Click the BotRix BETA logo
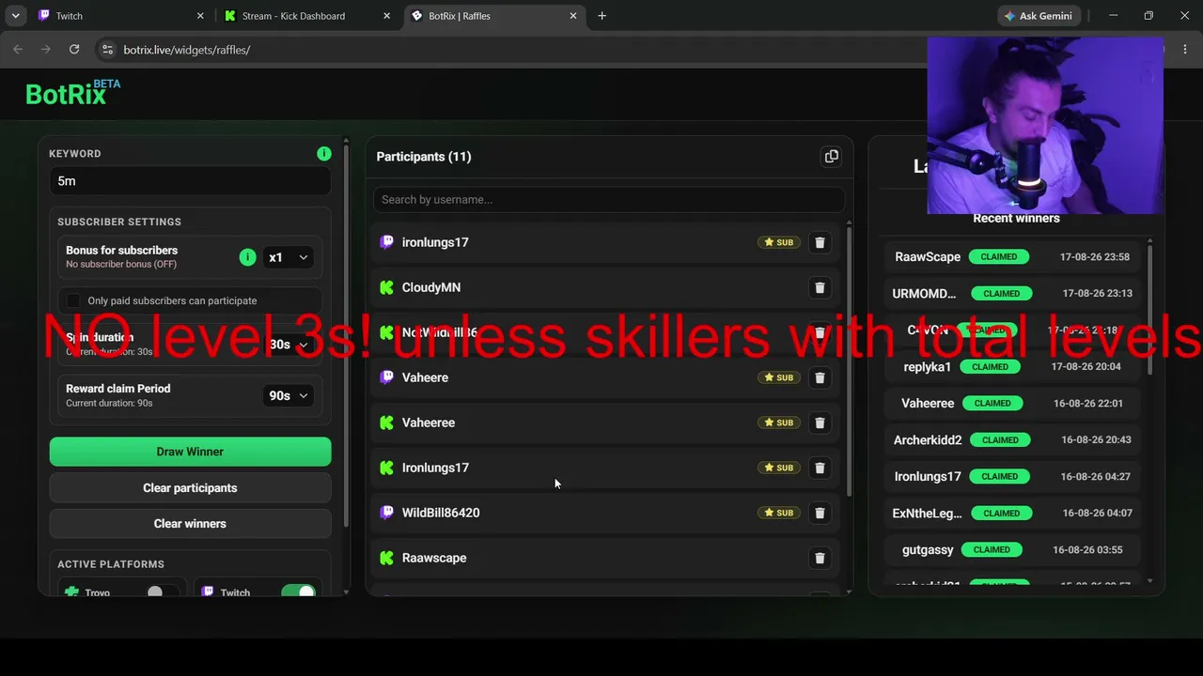This screenshot has width=1203, height=676. (73, 92)
